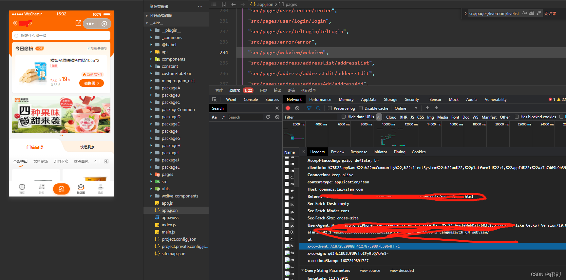Filter requests by Img type

430,117
